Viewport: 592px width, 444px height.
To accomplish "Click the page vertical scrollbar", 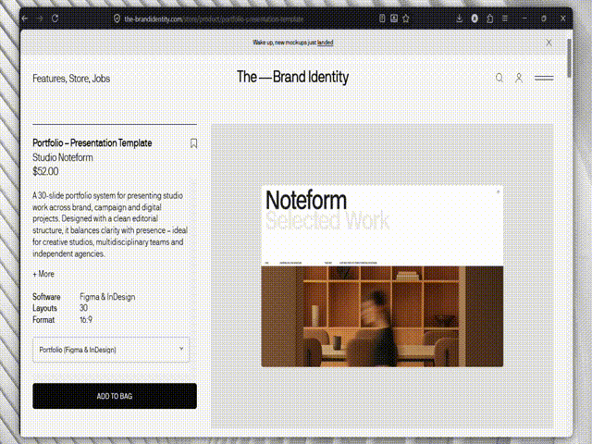I will [569, 57].
